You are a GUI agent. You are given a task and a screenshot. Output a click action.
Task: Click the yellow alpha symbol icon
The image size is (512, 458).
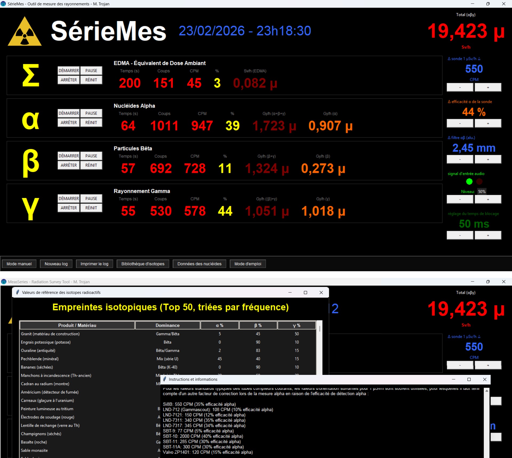tap(30, 120)
